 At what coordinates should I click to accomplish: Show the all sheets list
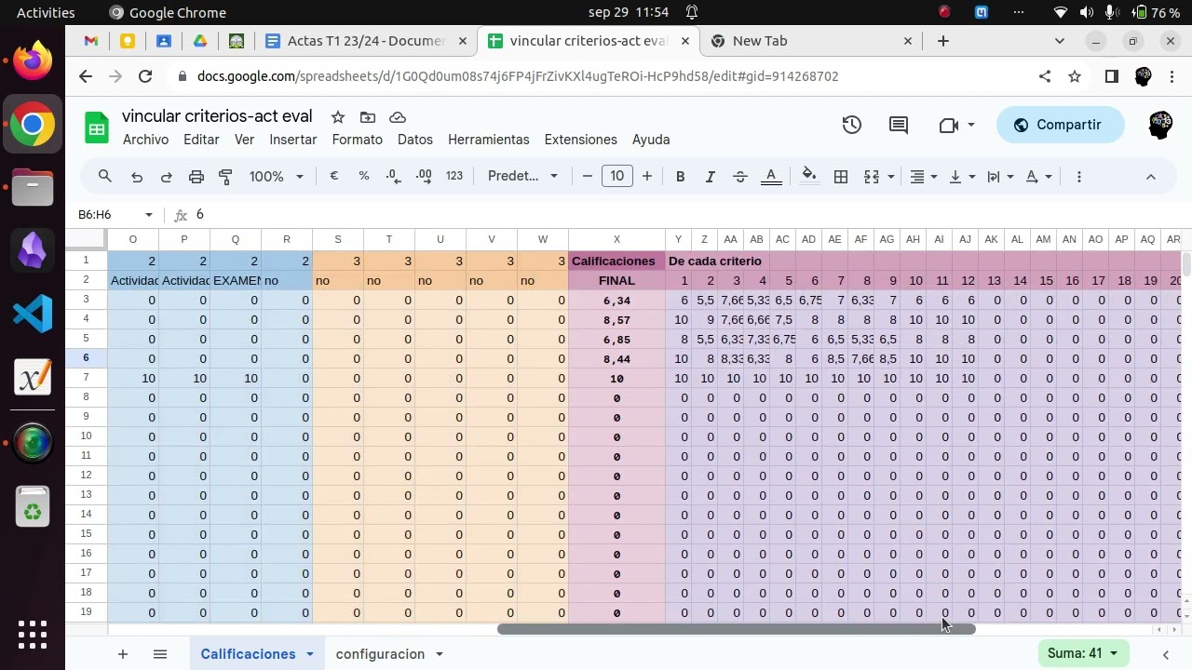[x=159, y=654]
